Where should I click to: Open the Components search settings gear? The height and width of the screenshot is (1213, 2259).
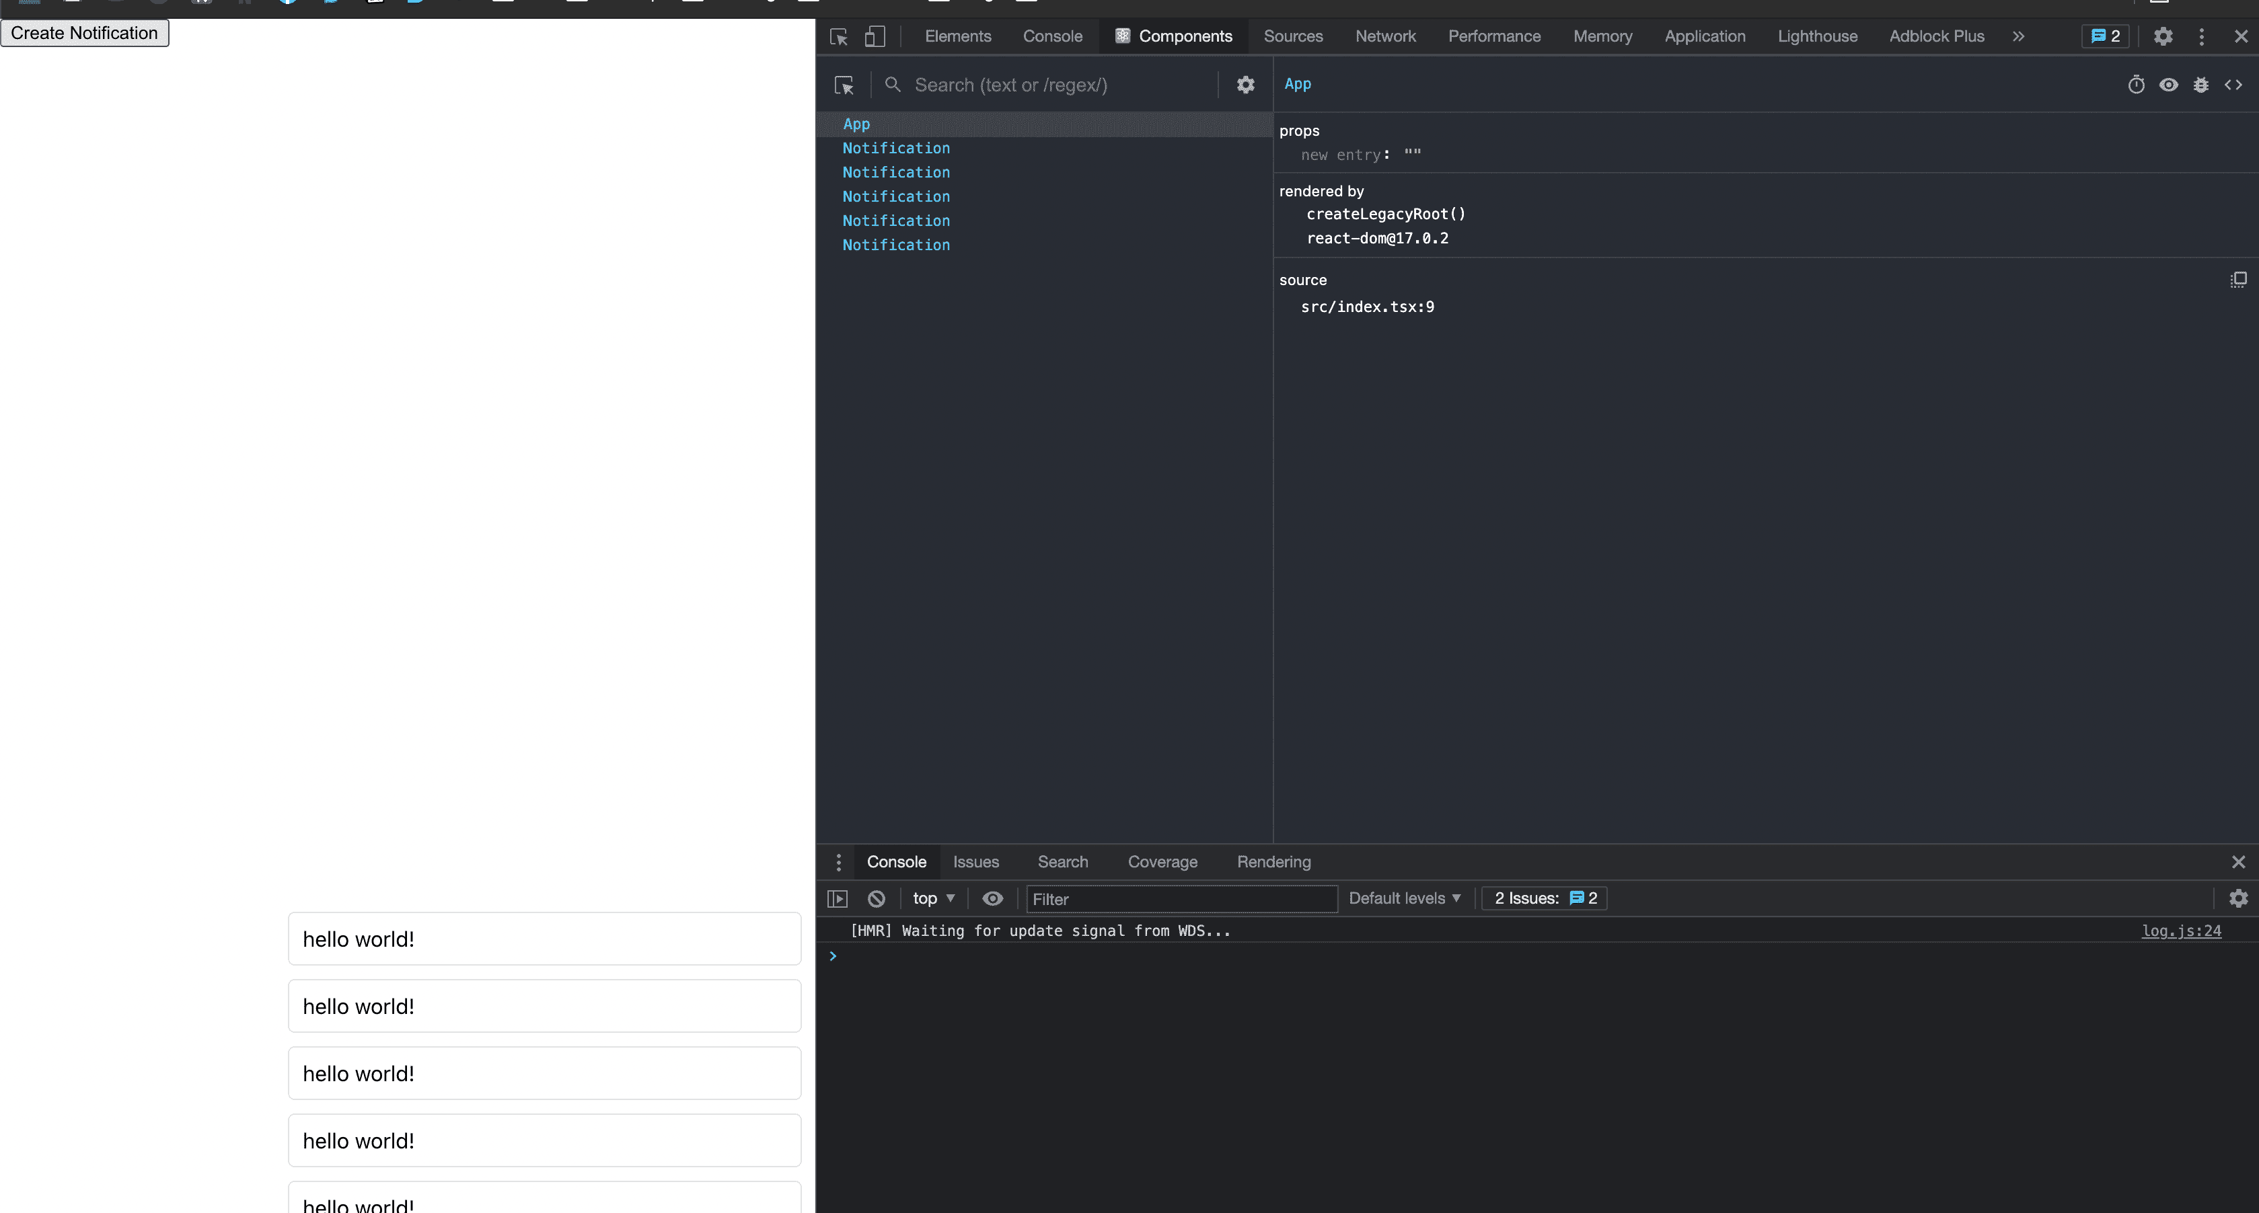pos(1245,84)
